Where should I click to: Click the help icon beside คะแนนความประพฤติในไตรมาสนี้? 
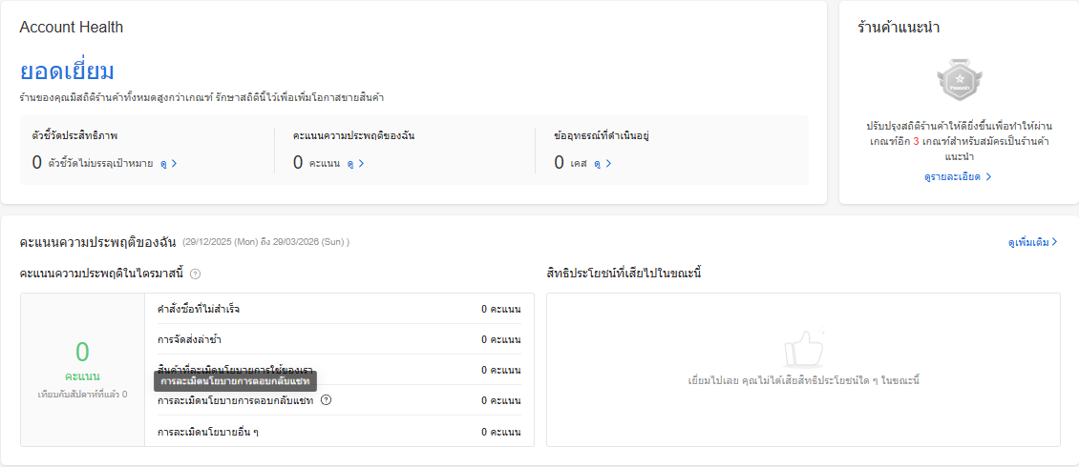pos(195,274)
